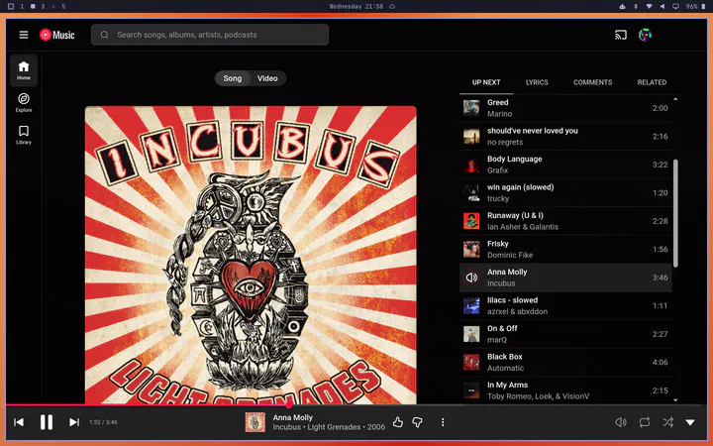The image size is (713, 446).
Task: Open the COMMENTS tab
Action: click(592, 82)
